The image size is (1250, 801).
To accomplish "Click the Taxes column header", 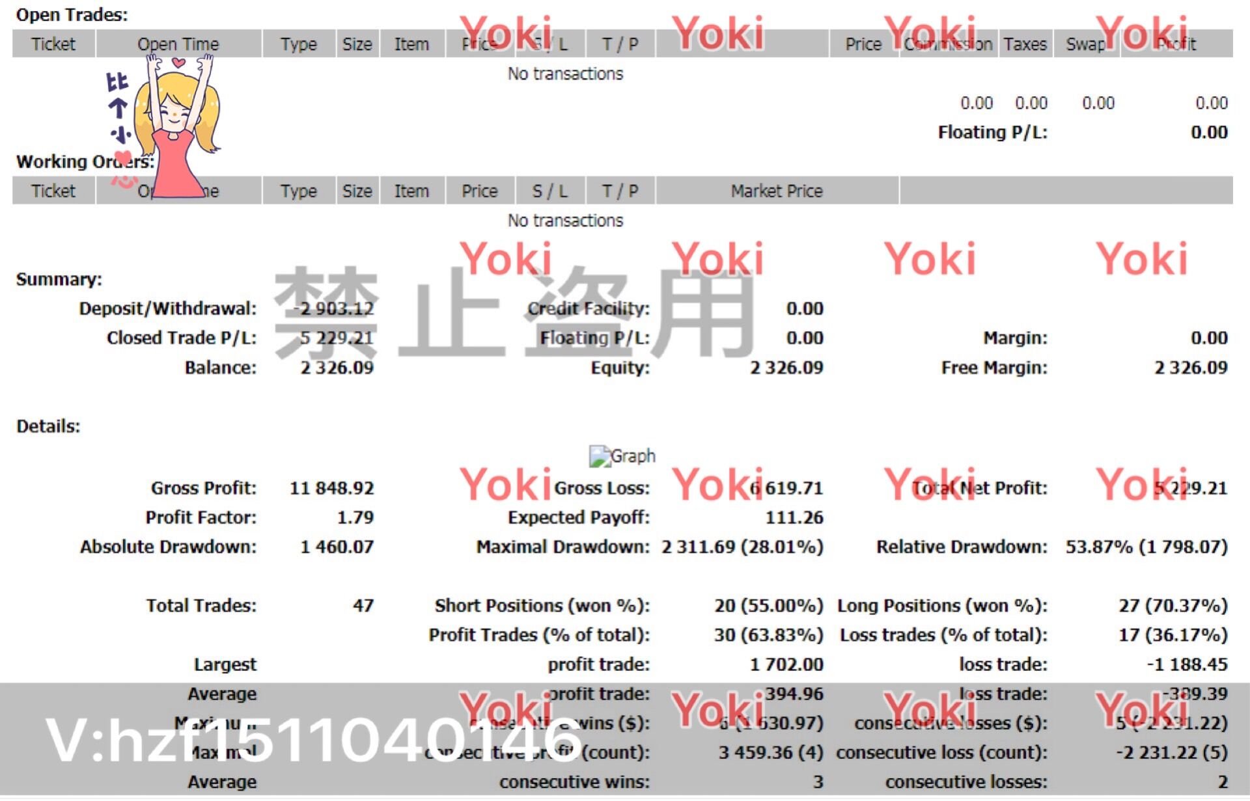I will pos(1025,44).
